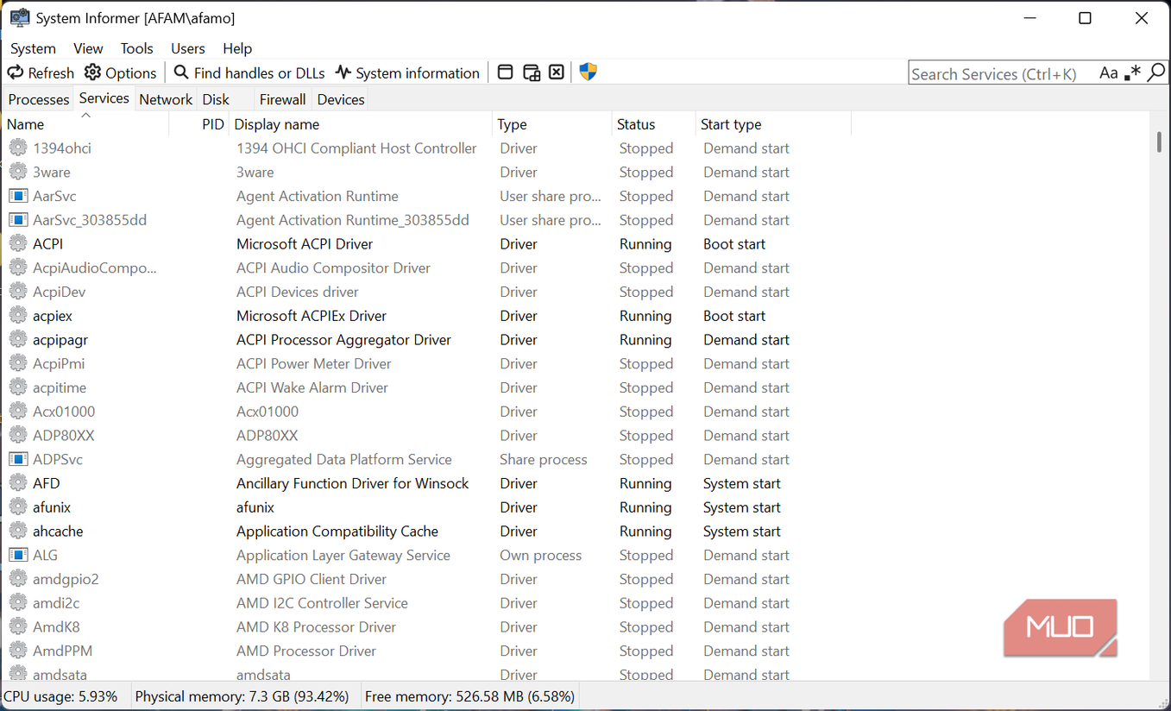Click the gear icon beside AmdK8
Viewport: 1171px width, 711px height.
[x=18, y=627]
